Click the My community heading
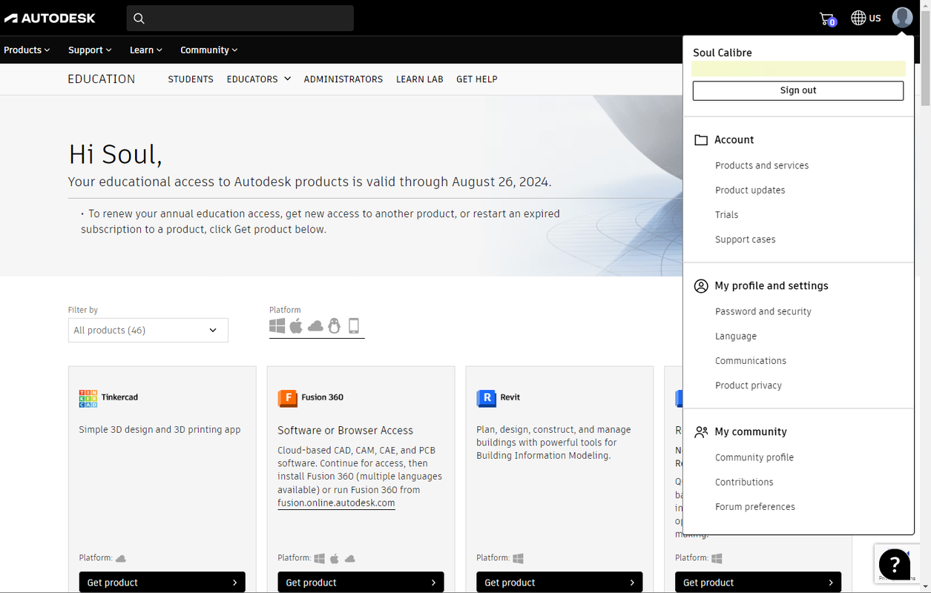The width and height of the screenshot is (931, 593). point(751,431)
